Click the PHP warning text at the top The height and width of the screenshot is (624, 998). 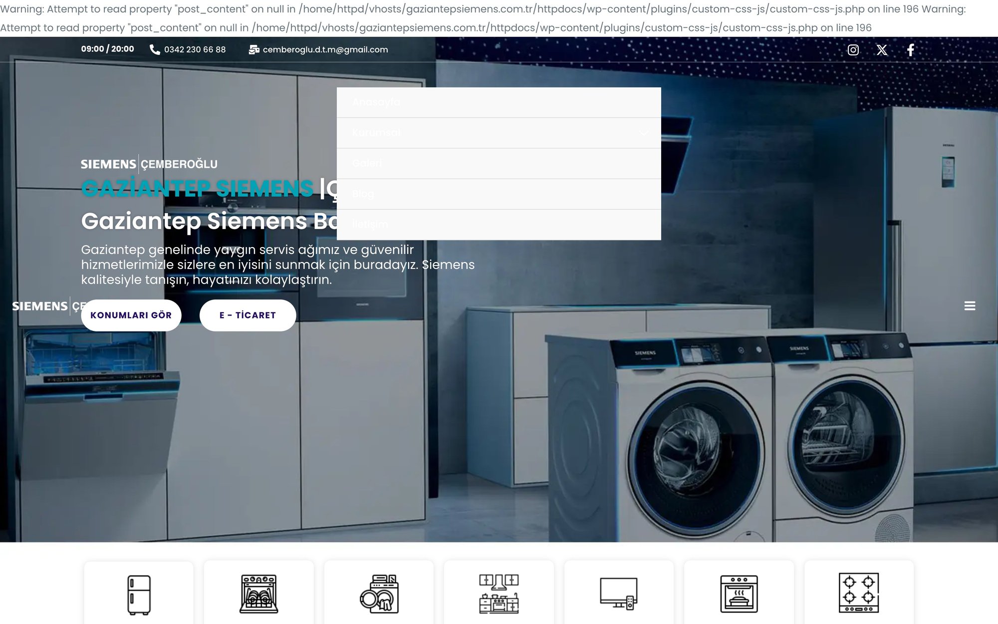[483, 18]
